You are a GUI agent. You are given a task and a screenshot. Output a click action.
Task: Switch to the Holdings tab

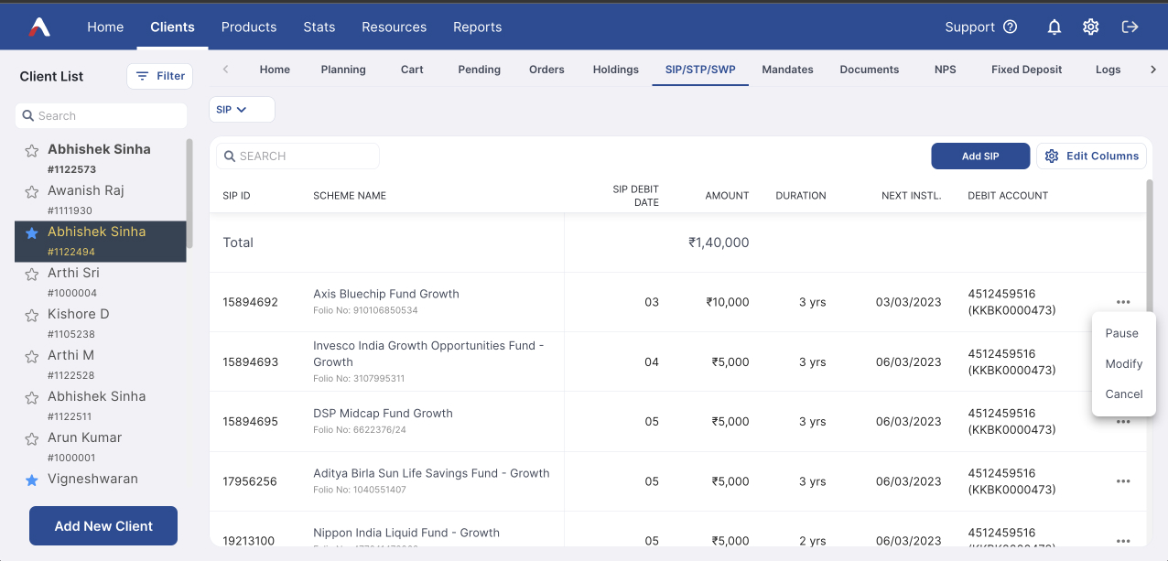coord(616,70)
